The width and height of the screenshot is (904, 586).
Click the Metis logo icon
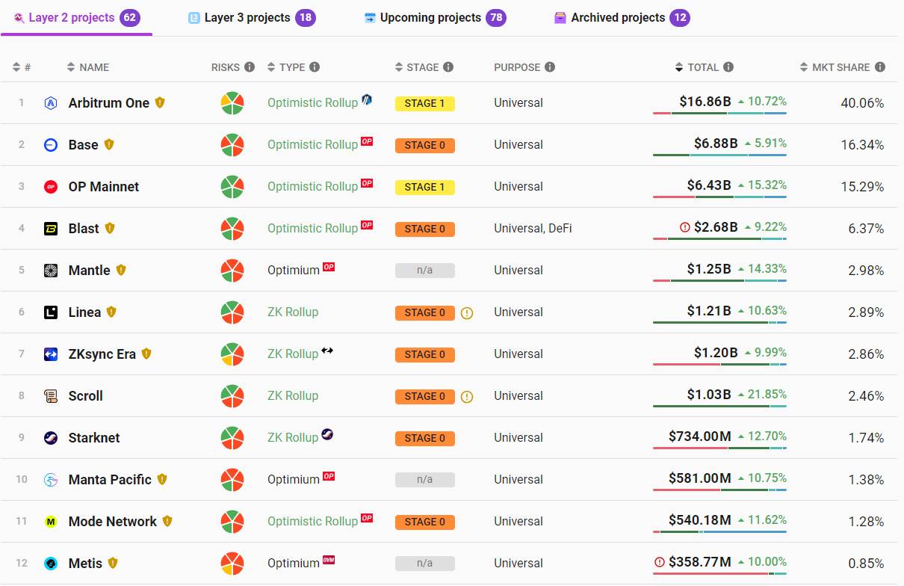click(x=51, y=564)
